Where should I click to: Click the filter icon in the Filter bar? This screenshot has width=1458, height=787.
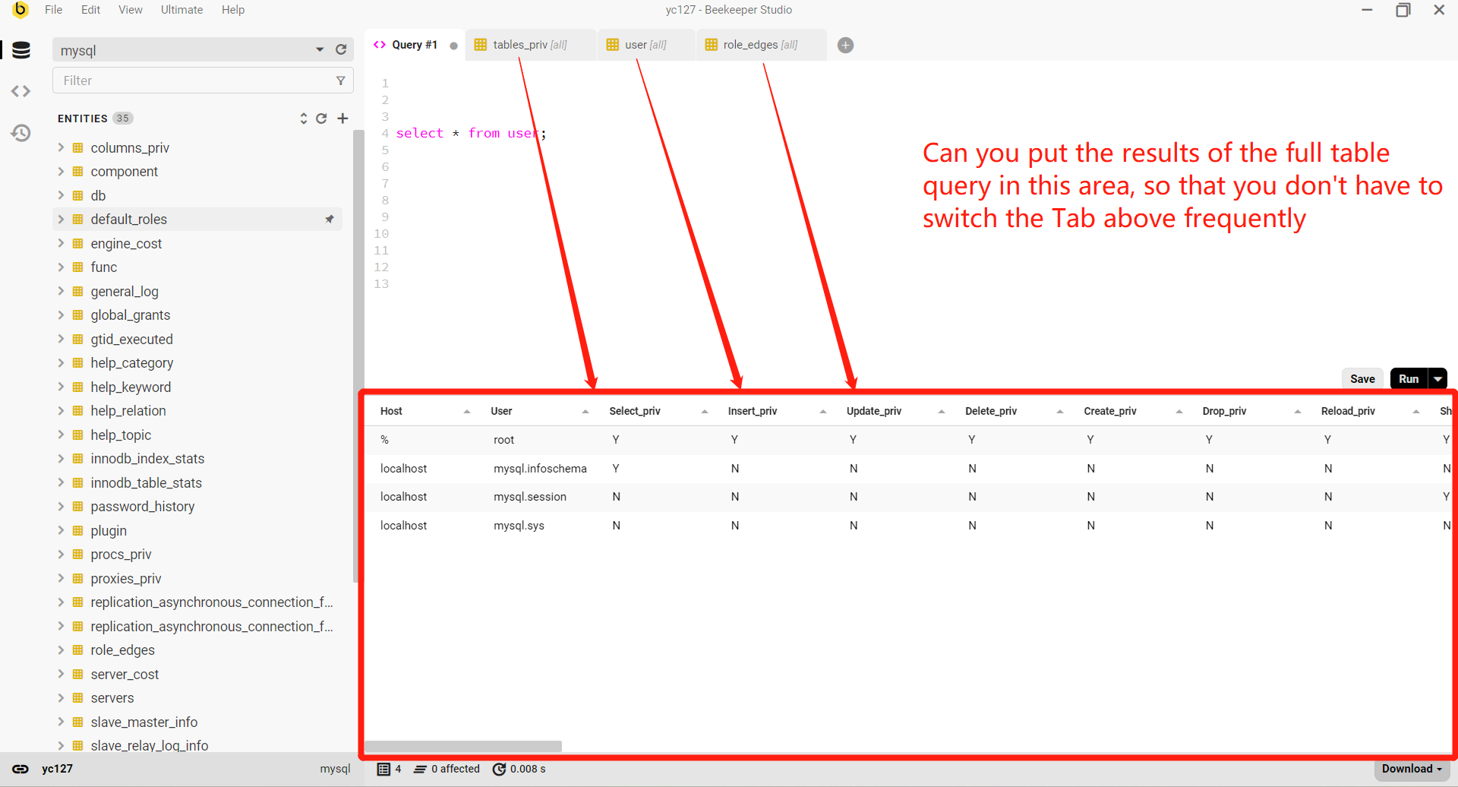[x=341, y=80]
